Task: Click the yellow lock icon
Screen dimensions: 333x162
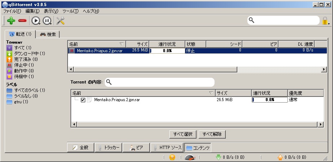Action: 325,21
